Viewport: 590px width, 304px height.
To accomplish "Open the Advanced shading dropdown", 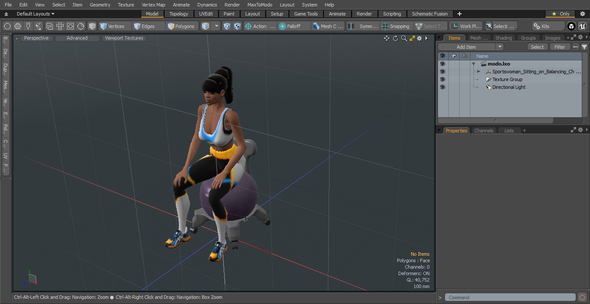I will tap(77, 38).
